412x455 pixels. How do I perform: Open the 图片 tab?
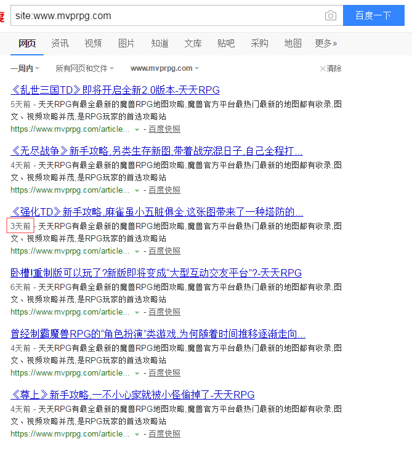pos(126,44)
